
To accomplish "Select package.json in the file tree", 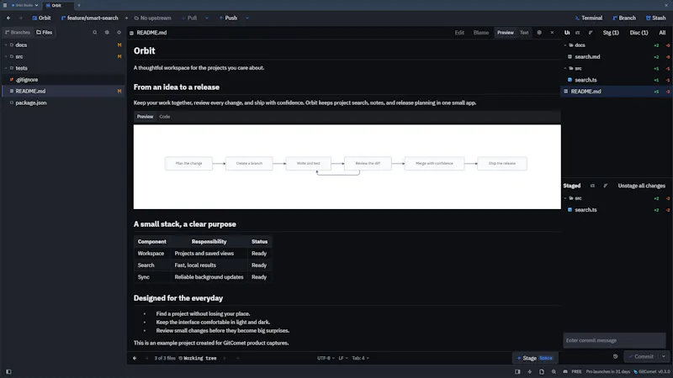I will pos(64,102).
